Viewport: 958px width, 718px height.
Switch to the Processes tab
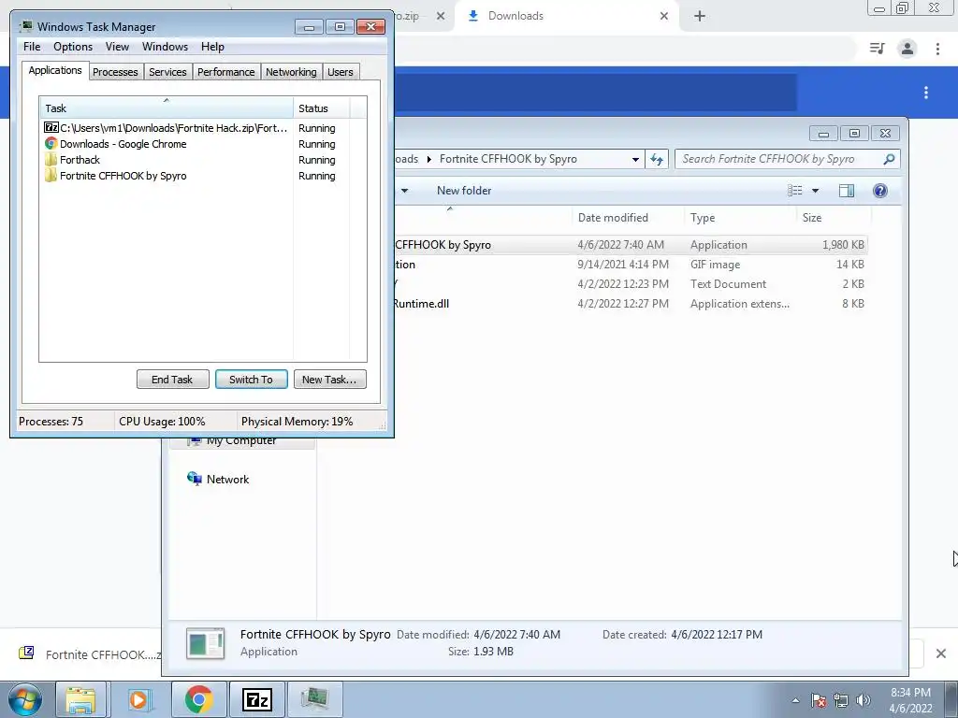(x=115, y=72)
